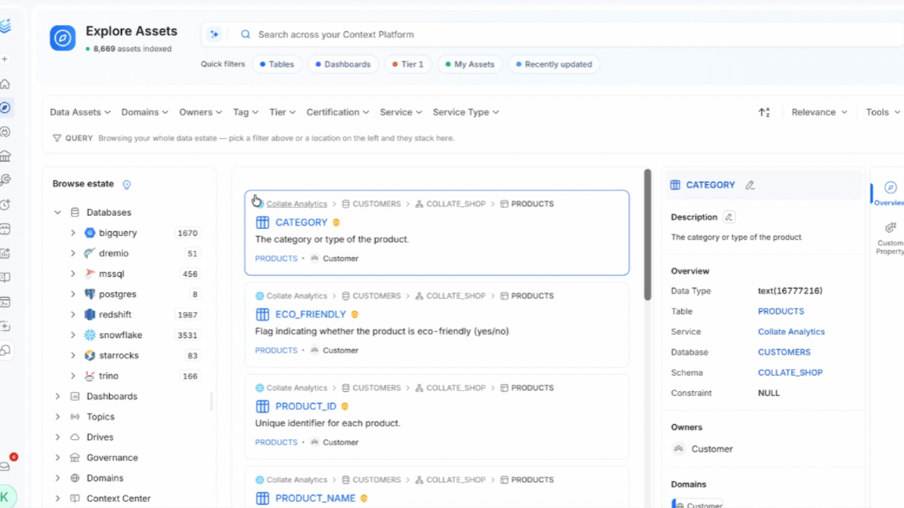Open the Owners filter dropdown

(x=201, y=112)
